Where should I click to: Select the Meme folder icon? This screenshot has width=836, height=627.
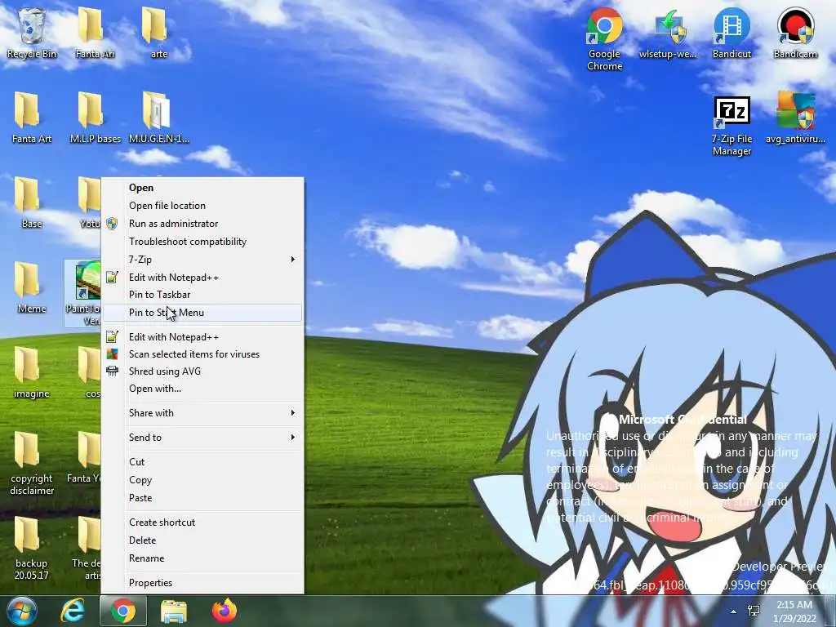[32, 288]
